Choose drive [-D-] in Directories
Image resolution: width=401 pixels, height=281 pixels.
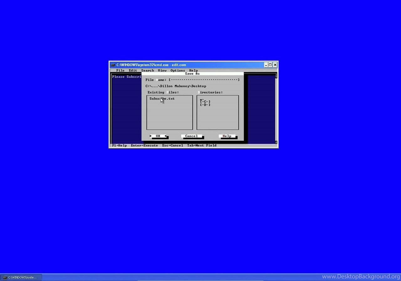tap(205, 105)
